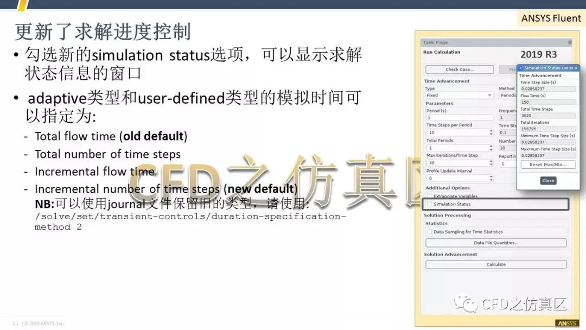Click the Run Calculation heading

pos(442,52)
